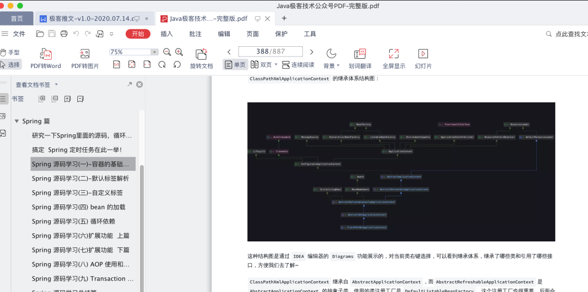Open bookmark Spring 源码学习(四) bean 的加载
The width and height of the screenshot is (588, 292).
coord(78,207)
